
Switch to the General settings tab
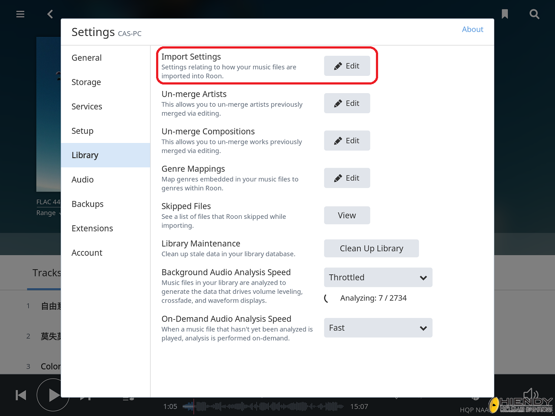click(87, 58)
